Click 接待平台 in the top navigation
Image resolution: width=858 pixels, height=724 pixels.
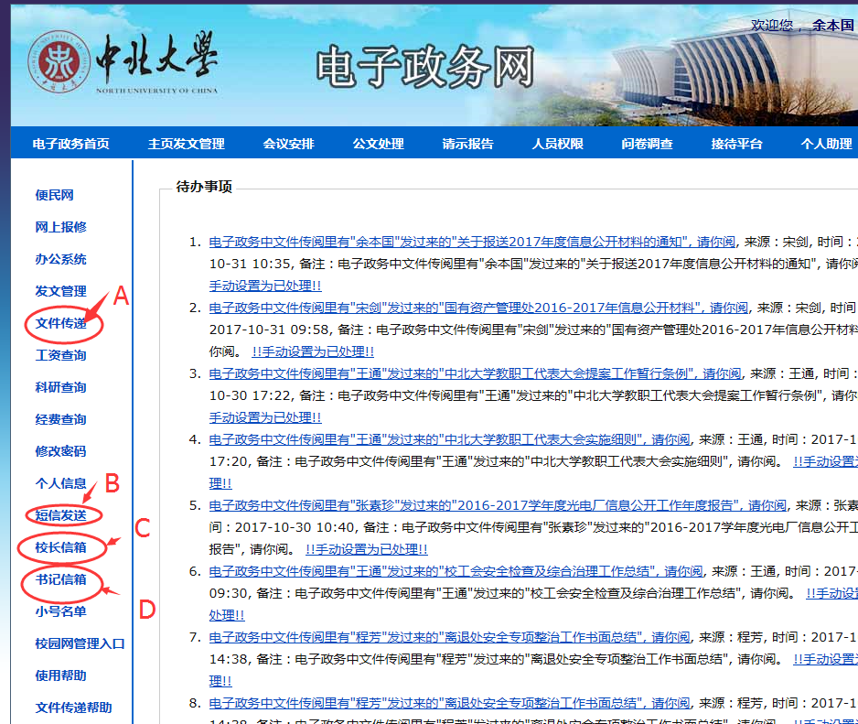[x=736, y=144]
